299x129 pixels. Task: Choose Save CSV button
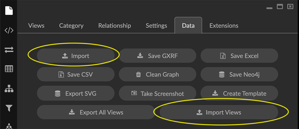coord(76,75)
